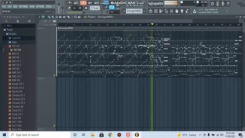Toggle the recording countdown 3.2 button
Image resolution: width=245 pixels, height=138 pixels.
tap(83, 3)
